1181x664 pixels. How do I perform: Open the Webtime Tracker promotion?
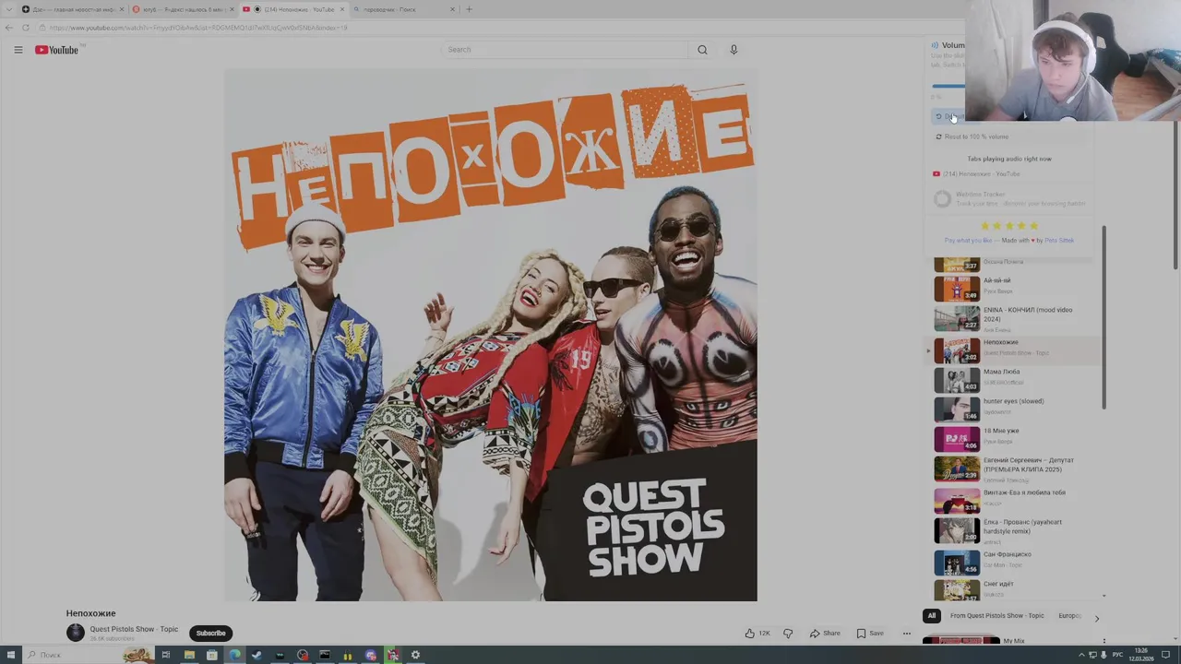[1008, 198]
